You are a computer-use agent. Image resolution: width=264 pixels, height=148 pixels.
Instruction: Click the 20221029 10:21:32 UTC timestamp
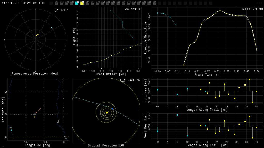pos(24,3)
